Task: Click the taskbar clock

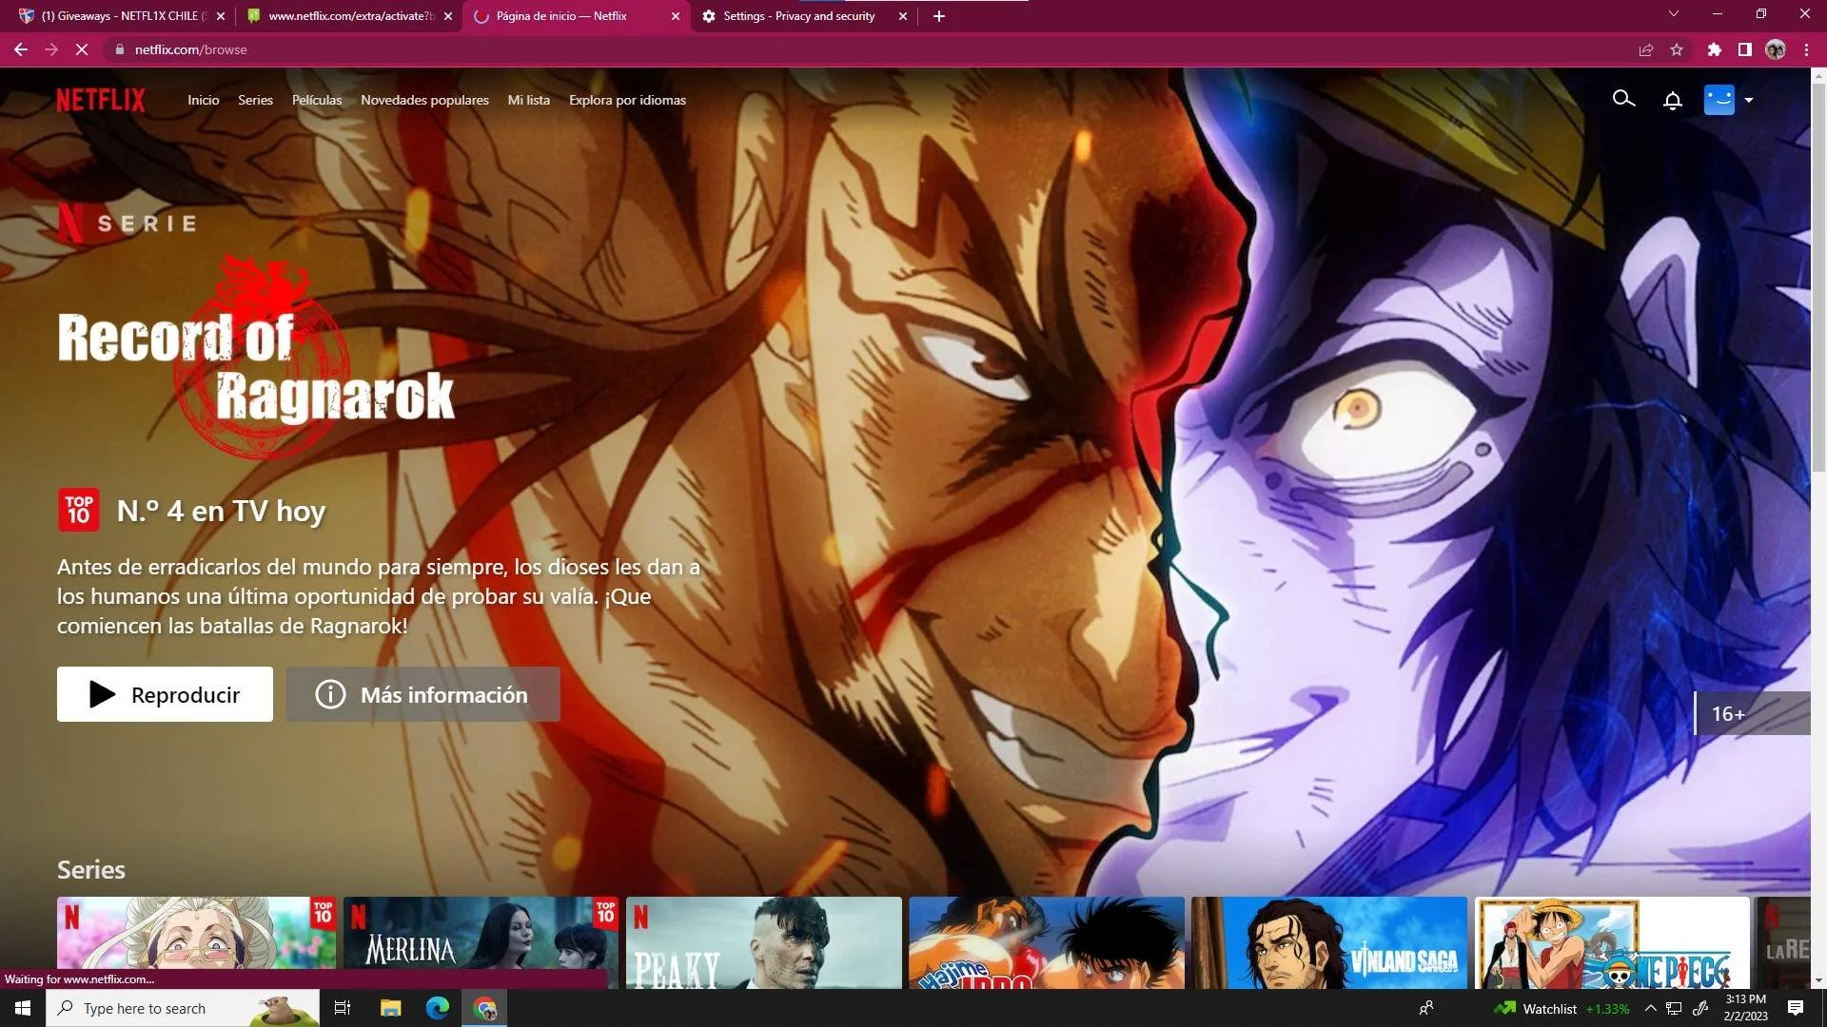Action: pos(1745,1008)
